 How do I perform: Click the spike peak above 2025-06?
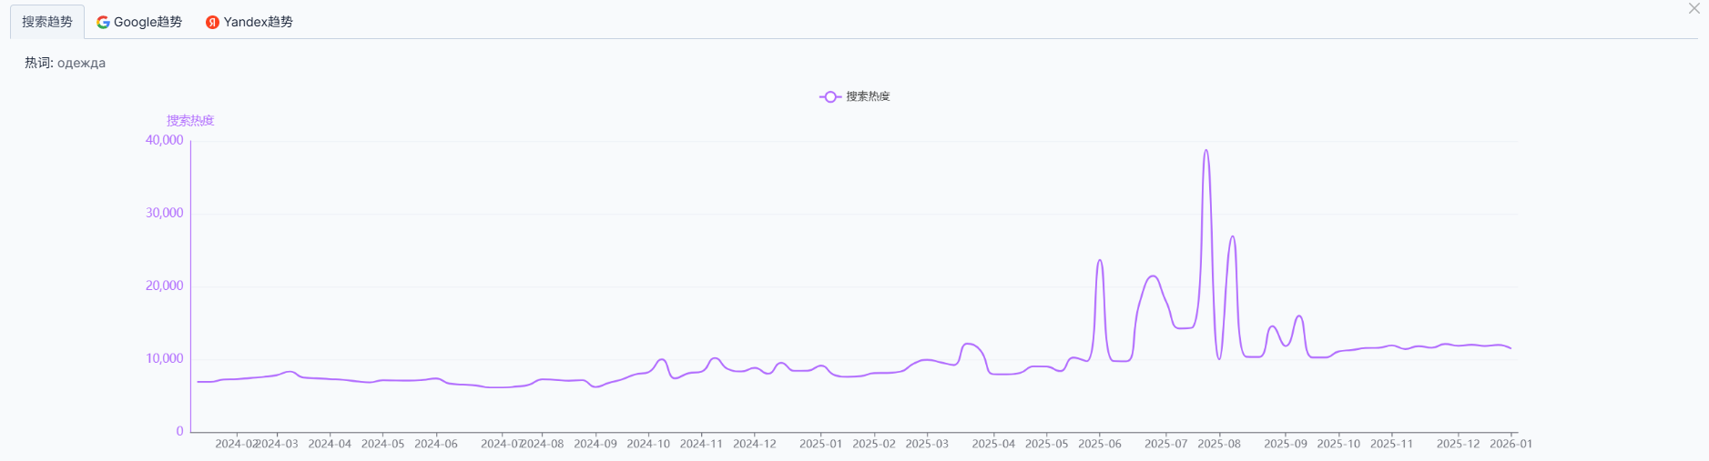[x=1100, y=261]
